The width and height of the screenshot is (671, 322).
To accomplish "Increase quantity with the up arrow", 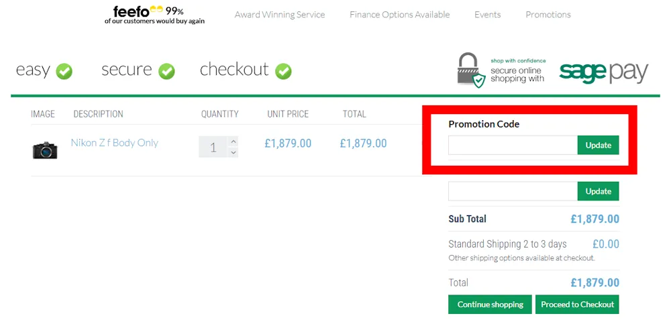I will pyautogui.click(x=233, y=142).
